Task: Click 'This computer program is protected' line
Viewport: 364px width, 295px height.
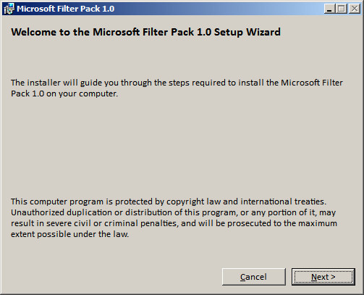Action: point(169,201)
